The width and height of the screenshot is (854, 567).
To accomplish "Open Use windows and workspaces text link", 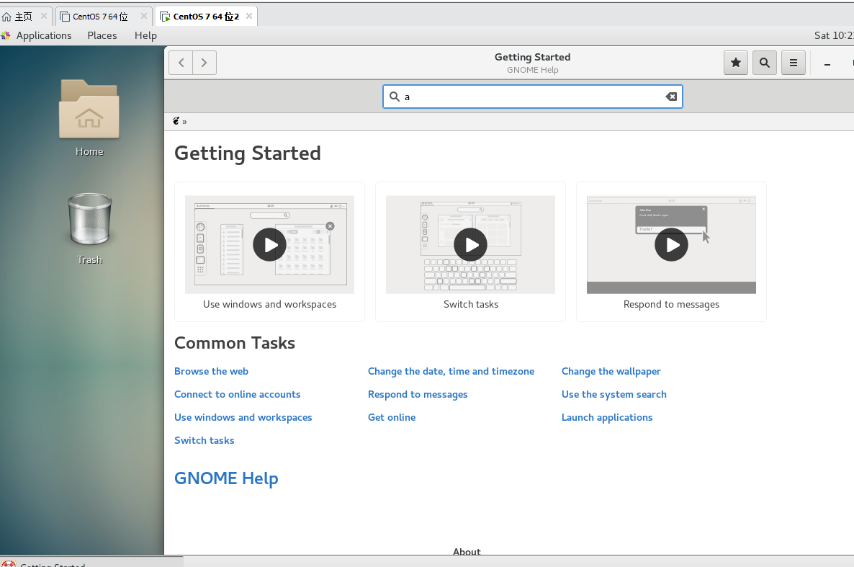I will 243,417.
